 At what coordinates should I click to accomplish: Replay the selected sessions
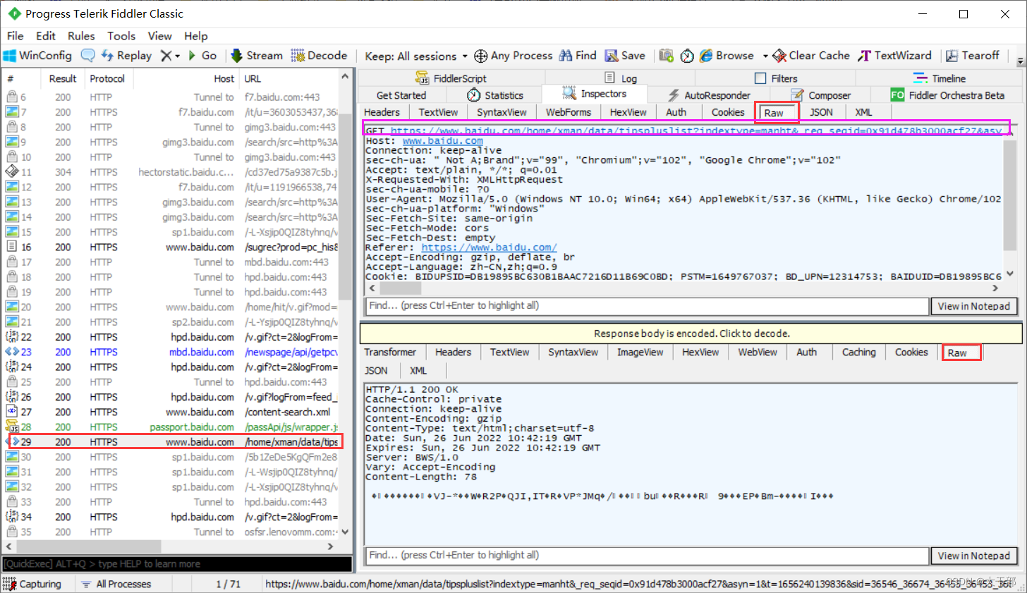pos(126,56)
